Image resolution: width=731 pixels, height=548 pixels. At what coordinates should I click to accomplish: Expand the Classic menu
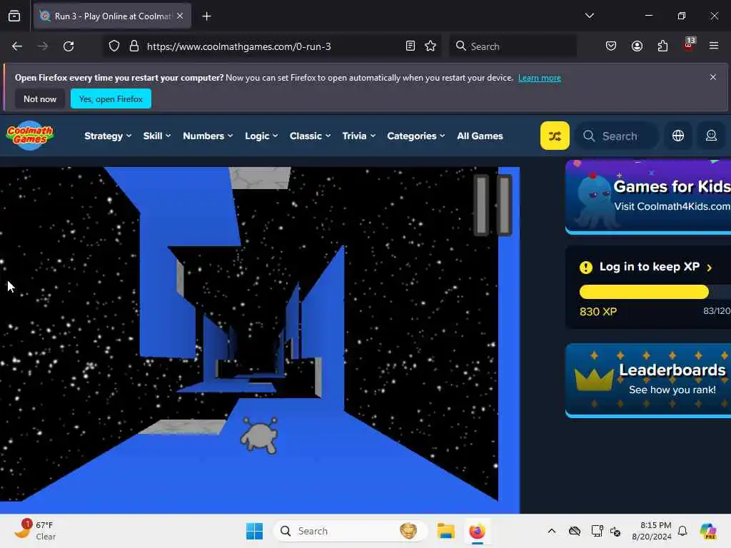pyautogui.click(x=310, y=136)
